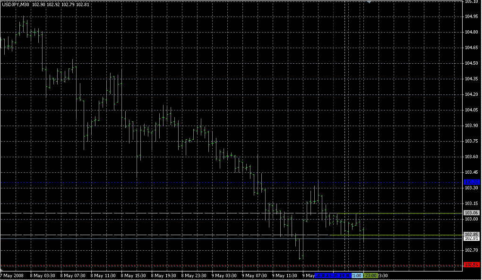The height and width of the screenshot is (280, 482).
Task: Click the white 102.81 current price tag
Action: [472, 238]
